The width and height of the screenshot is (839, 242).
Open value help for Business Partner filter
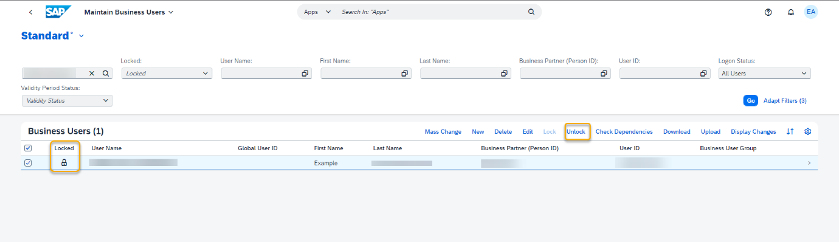click(x=604, y=73)
